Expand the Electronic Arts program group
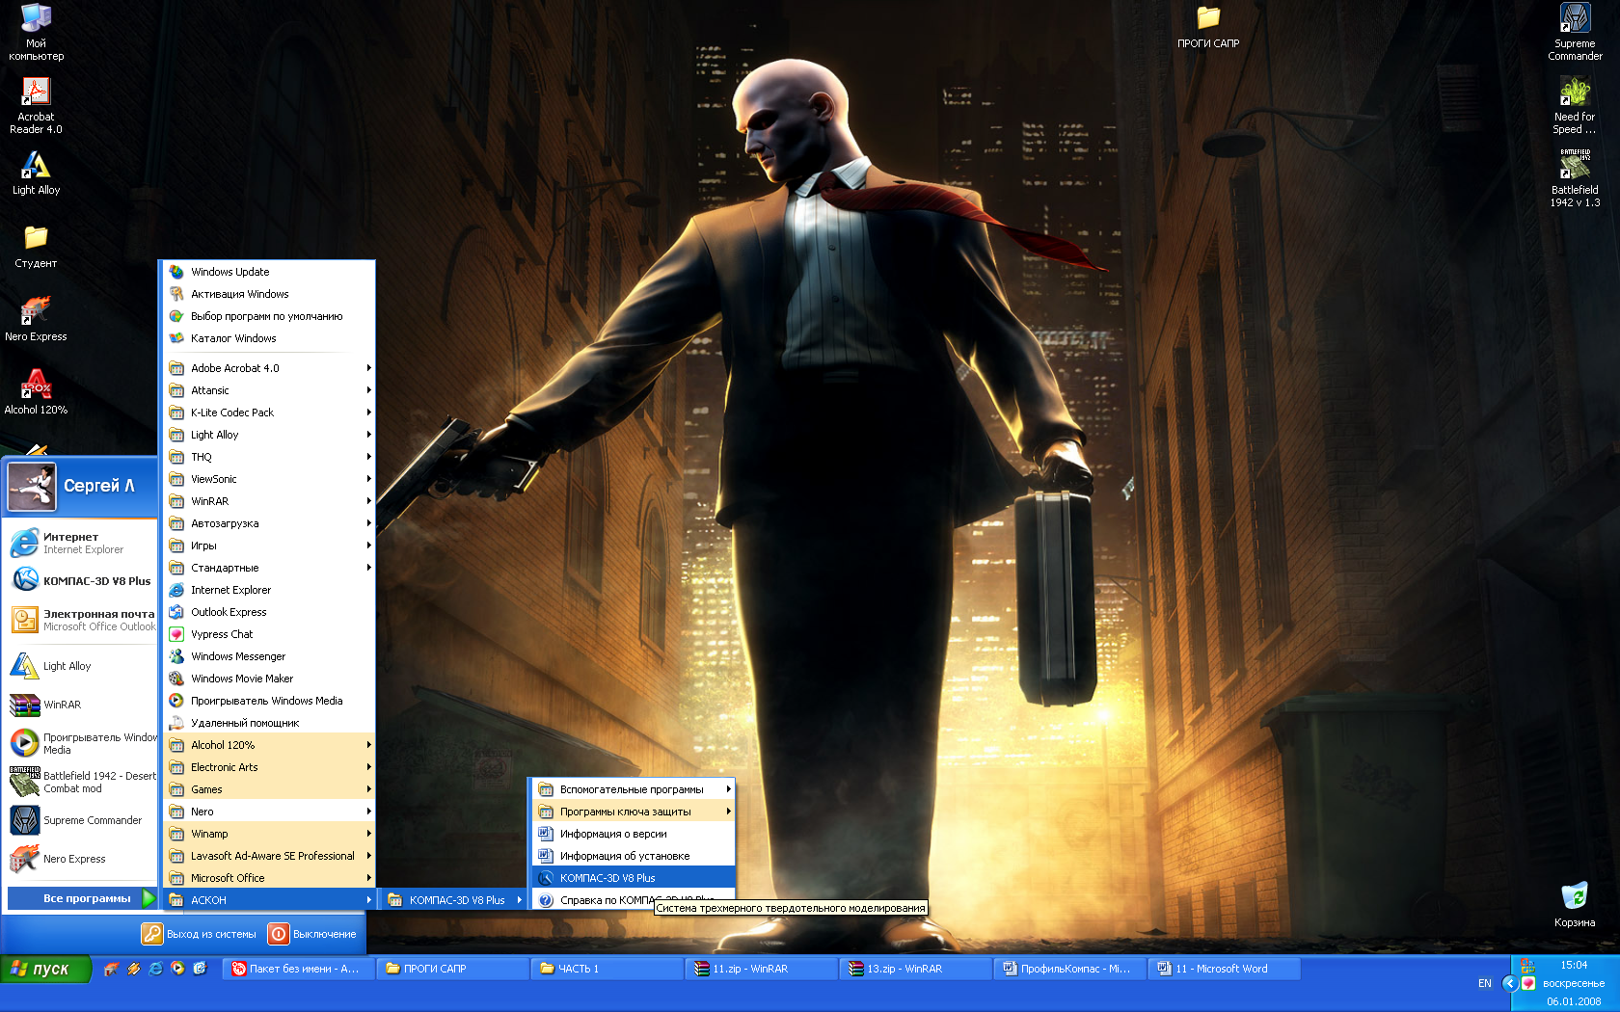The image size is (1620, 1012). [269, 767]
